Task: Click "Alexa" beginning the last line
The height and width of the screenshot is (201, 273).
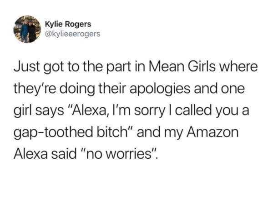Action: pyautogui.click(x=30, y=154)
